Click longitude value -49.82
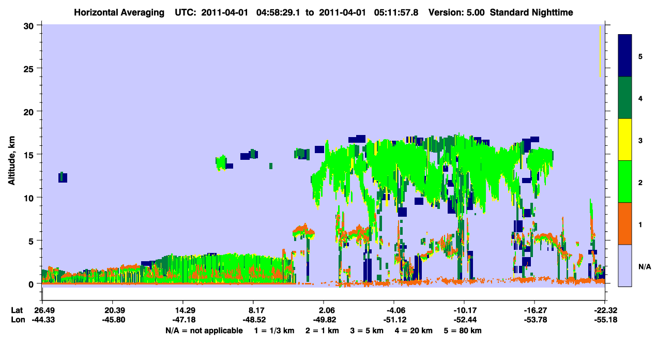This screenshot has width=672, height=345. pyautogui.click(x=324, y=320)
